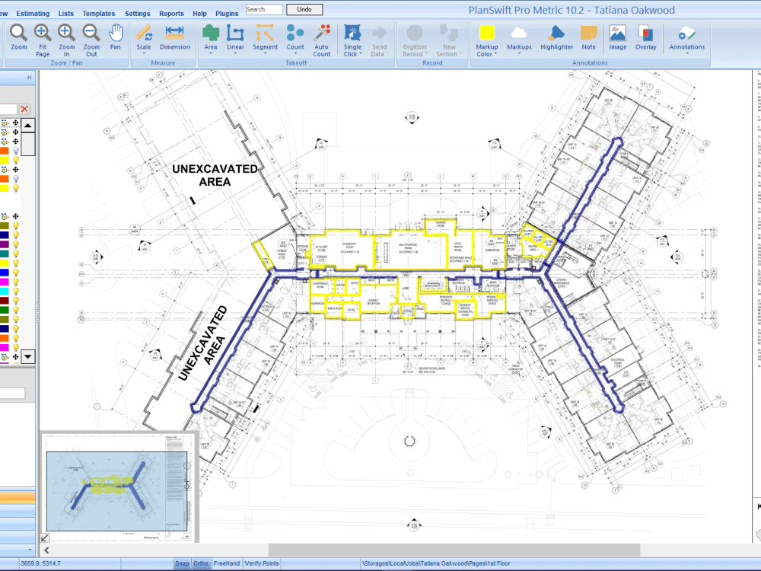Click the Zoom In tool
The width and height of the screenshot is (761, 571).
(x=66, y=40)
